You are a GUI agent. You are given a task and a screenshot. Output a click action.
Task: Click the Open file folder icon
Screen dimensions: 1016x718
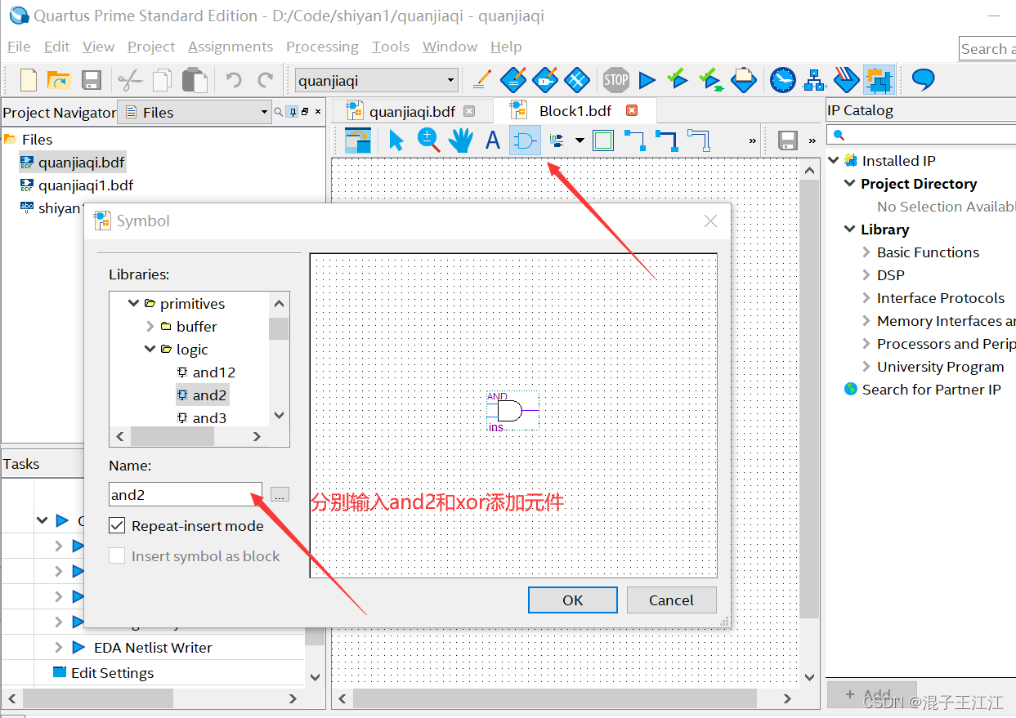[x=59, y=80]
